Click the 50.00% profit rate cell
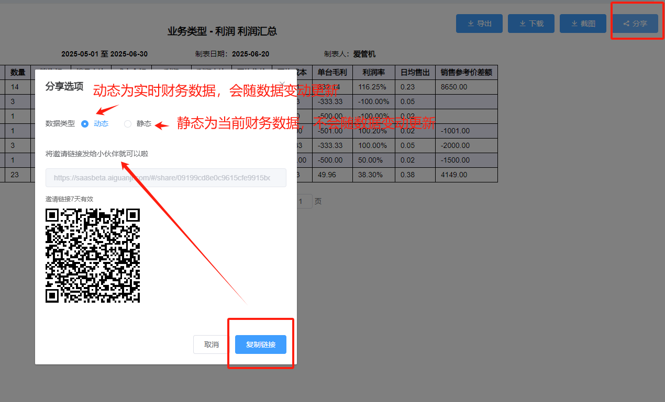The width and height of the screenshot is (665, 402). point(374,160)
